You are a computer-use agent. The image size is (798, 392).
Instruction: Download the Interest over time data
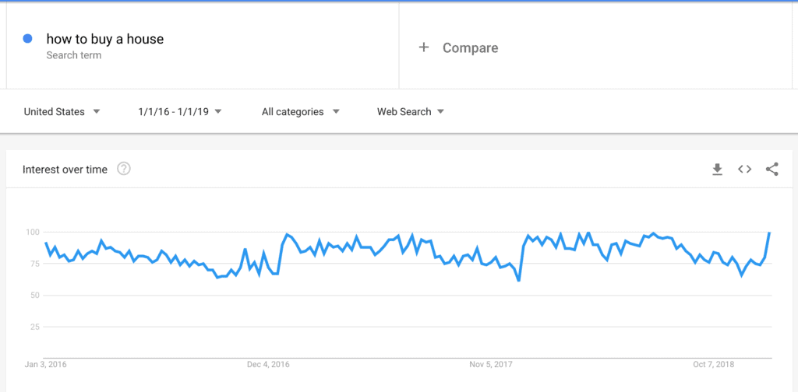717,170
